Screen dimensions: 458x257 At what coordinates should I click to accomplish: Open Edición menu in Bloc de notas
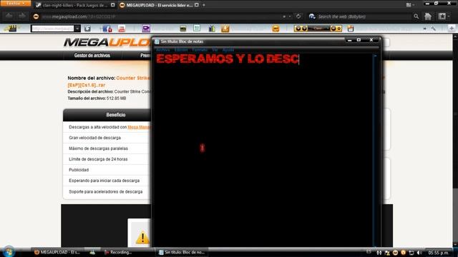pos(181,50)
